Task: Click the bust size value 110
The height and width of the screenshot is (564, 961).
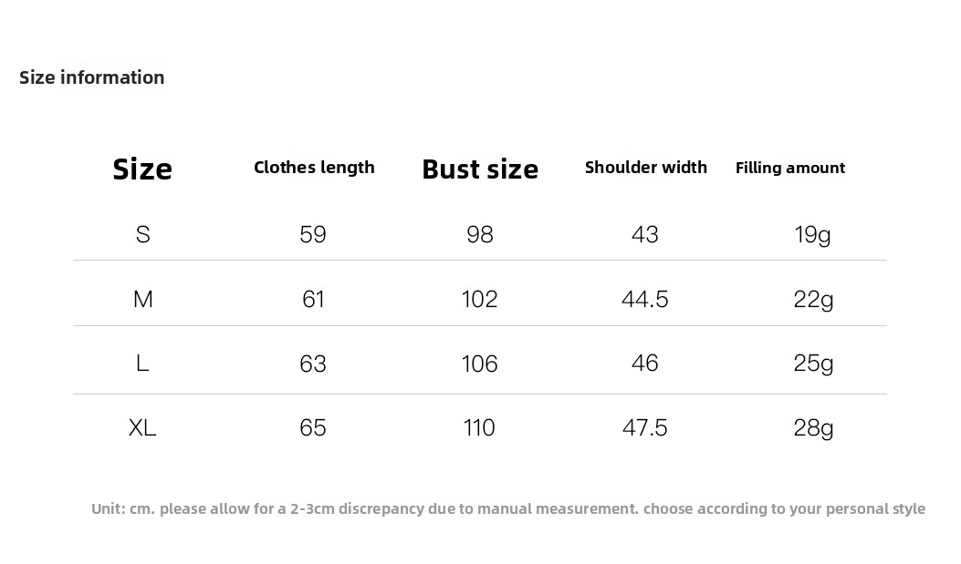Action: pyautogui.click(x=479, y=427)
